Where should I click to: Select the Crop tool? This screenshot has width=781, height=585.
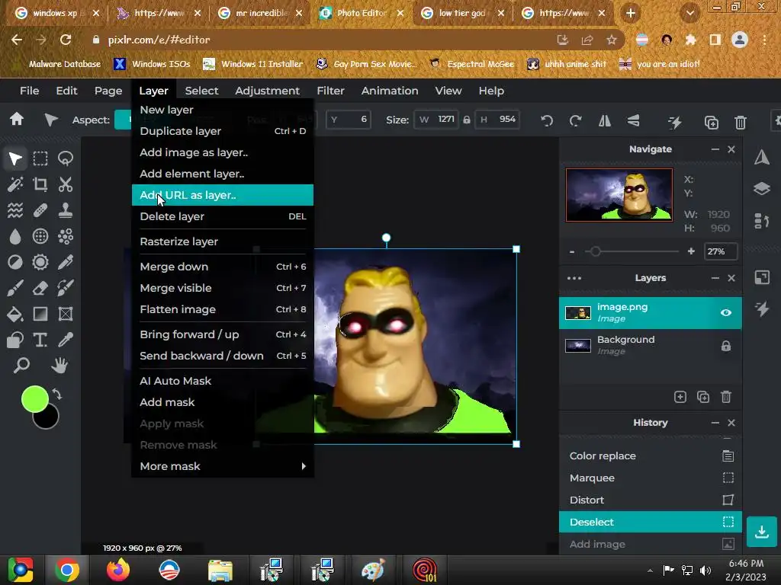coord(40,184)
